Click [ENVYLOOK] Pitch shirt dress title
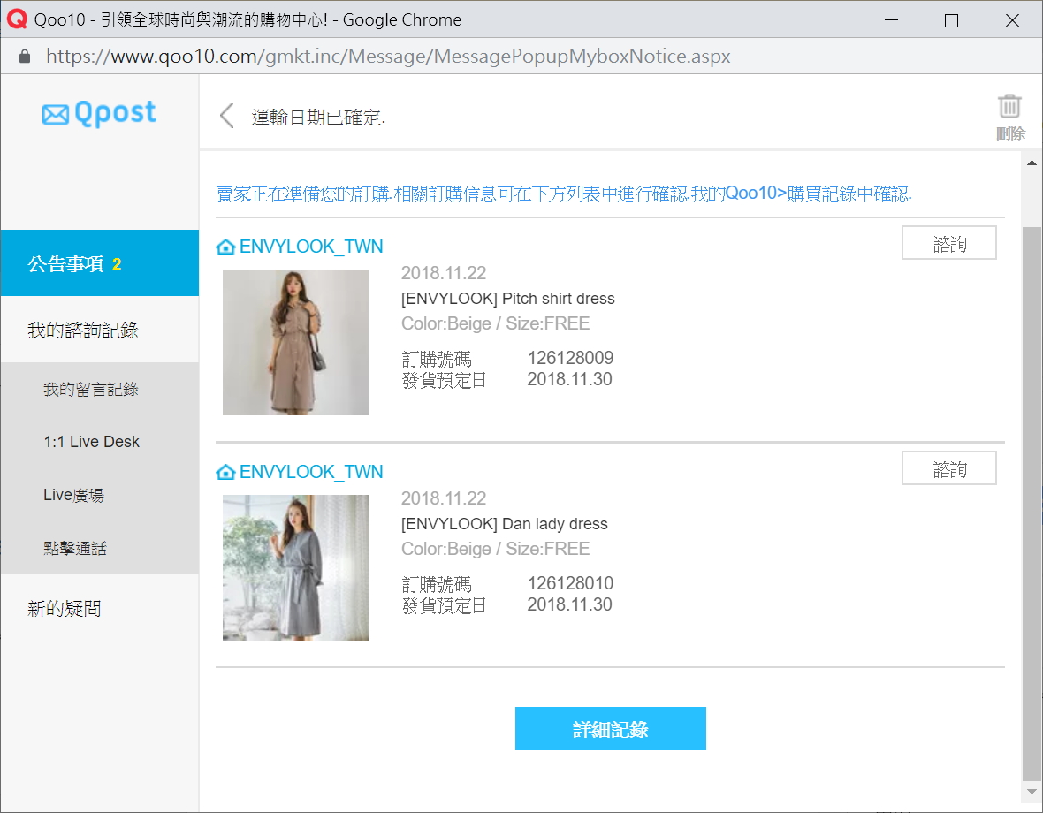The width and height of the screenshot is (1043, 813). pyautogui.click(x=507, y=299)
